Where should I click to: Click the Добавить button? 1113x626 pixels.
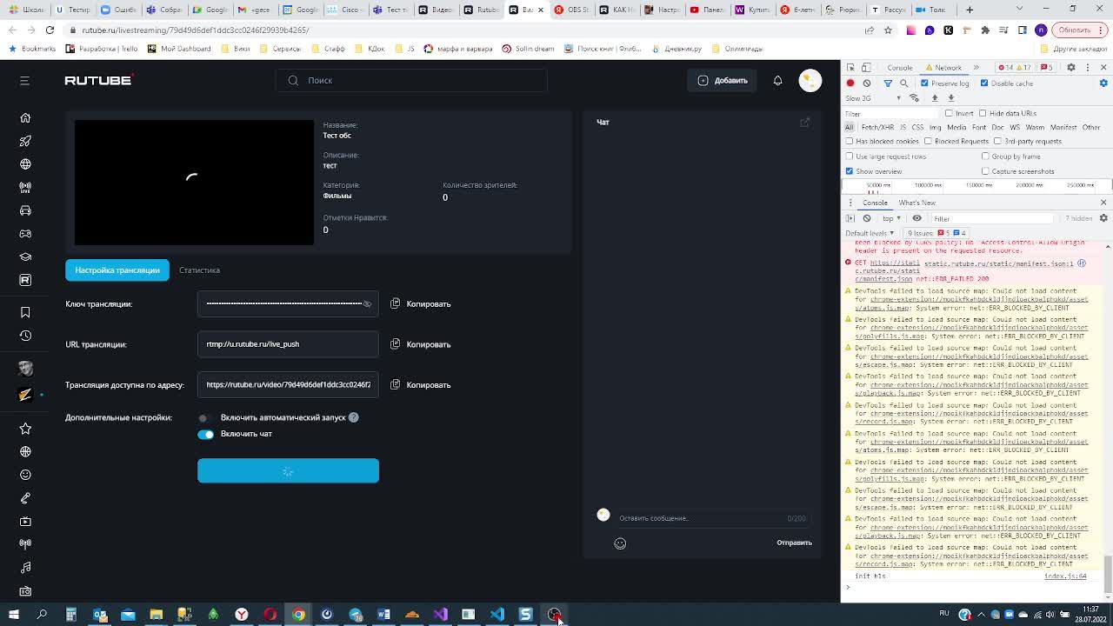click(x=723, y=80)
